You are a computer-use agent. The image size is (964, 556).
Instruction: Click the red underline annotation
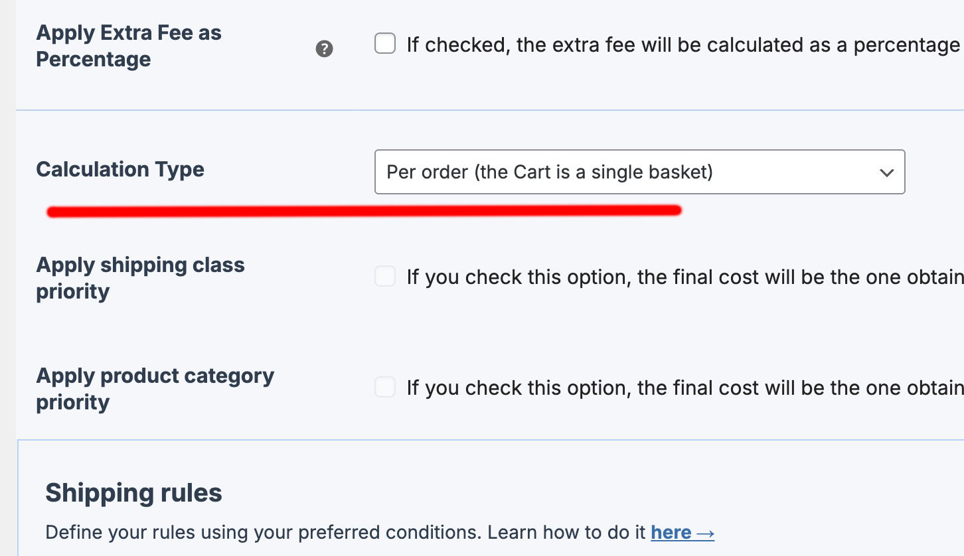364,212
